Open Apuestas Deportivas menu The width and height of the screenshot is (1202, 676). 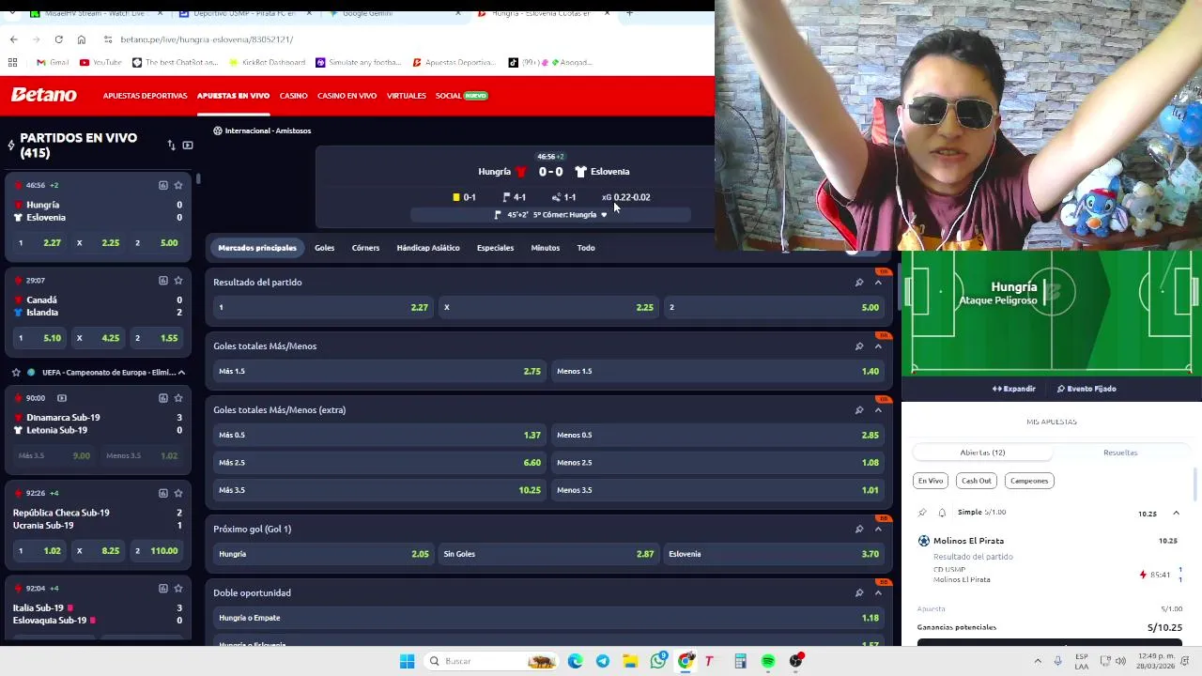point(145,96)
